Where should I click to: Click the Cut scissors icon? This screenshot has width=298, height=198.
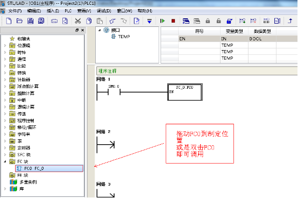pos(78,21)
